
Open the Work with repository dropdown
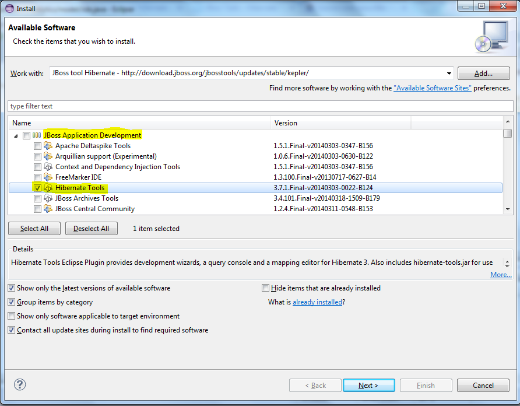[x=448, y=73]
